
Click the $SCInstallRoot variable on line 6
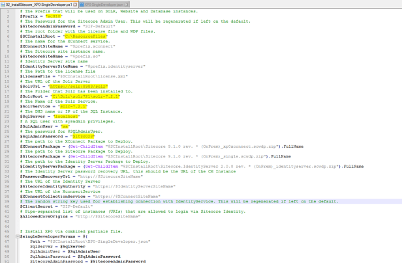[37, 36]
